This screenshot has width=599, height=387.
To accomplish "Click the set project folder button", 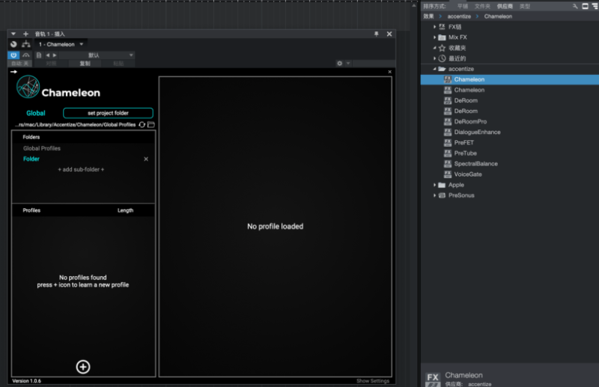I will (108, 113).
